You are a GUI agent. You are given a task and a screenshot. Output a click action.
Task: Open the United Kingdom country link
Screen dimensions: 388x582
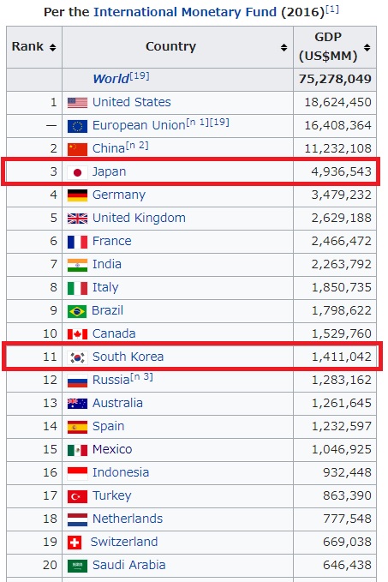(x=139, y=218)
